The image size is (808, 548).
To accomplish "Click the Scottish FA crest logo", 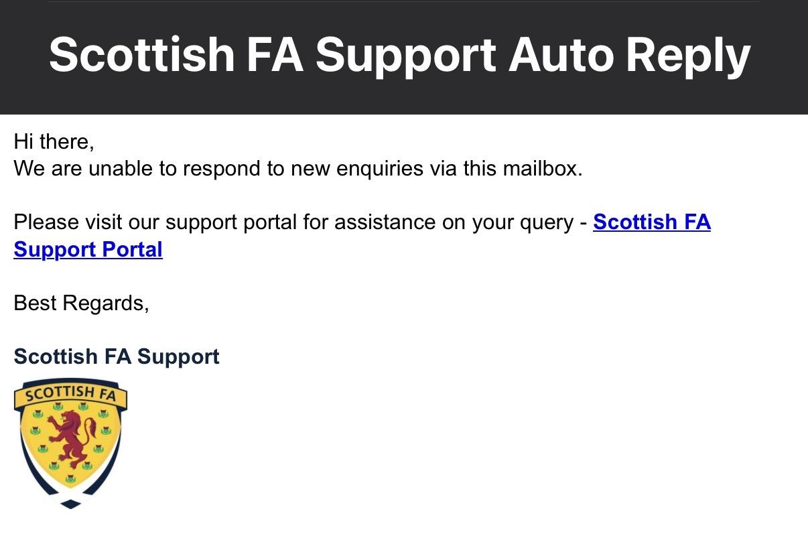I will coord(70,443).
